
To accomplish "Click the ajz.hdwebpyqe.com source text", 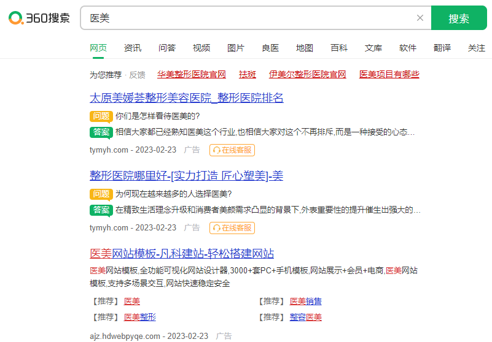I will 125,336.
